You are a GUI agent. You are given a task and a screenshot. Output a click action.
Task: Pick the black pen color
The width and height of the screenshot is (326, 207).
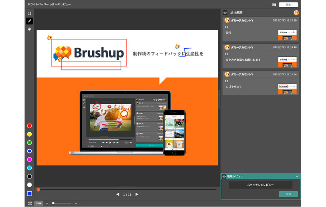(29, 176)
